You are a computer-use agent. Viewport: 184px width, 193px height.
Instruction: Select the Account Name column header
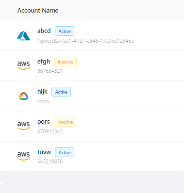click(38, 11)
